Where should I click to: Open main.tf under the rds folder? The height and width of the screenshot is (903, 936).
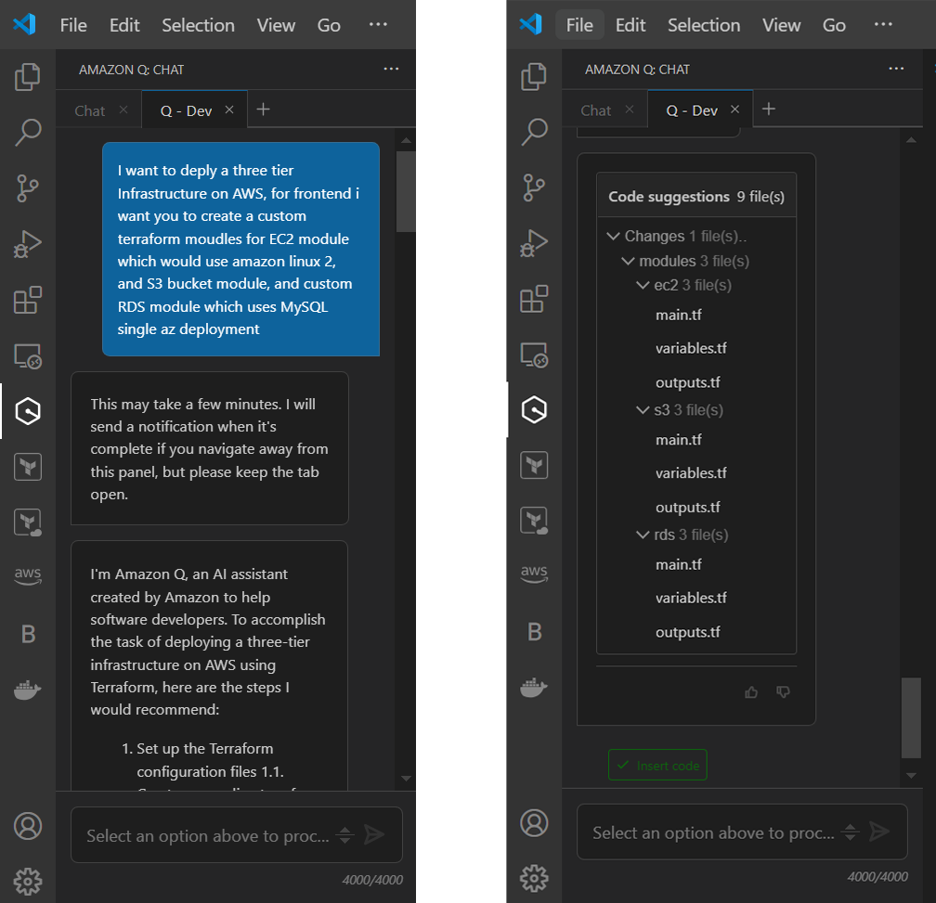point(678,564)
